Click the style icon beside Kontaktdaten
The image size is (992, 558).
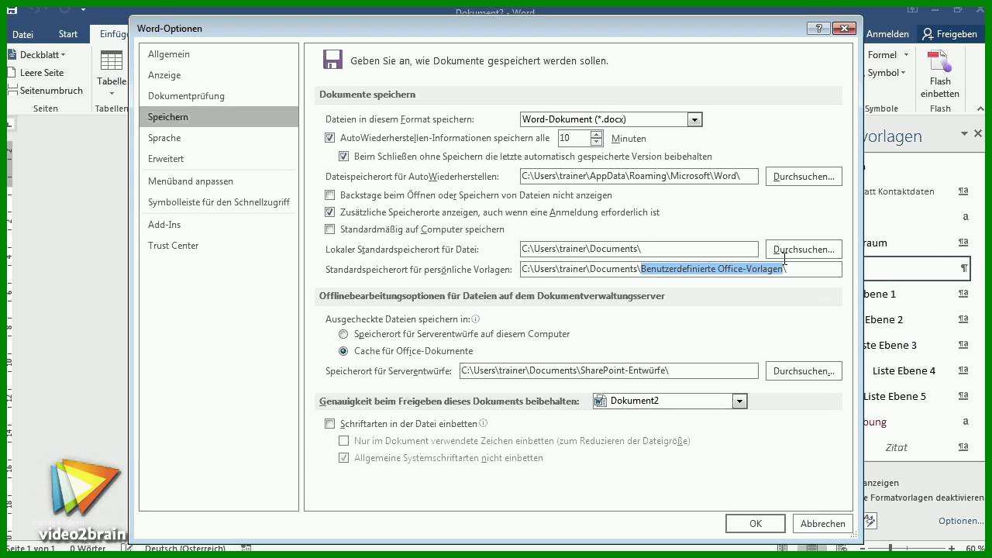click(x=963, y=191)
